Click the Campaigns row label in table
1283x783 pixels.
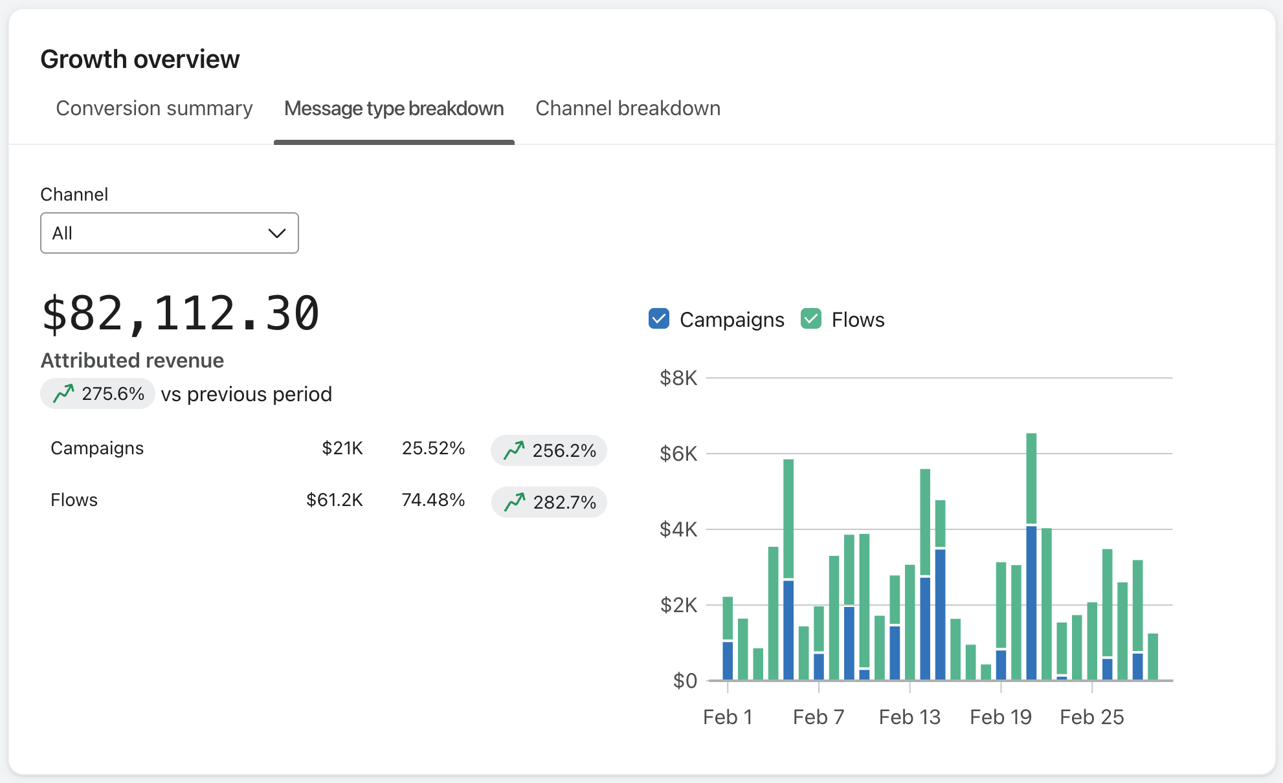[97, 448]
